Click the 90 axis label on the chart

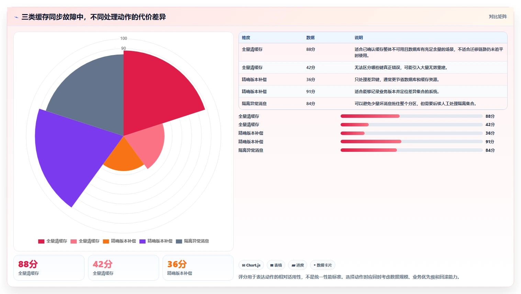(x=123, y=48)
